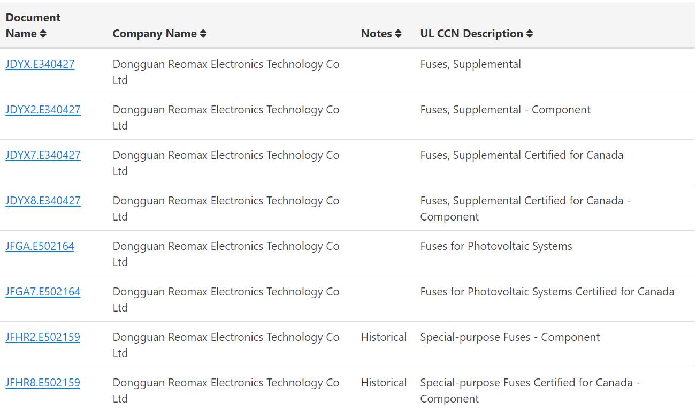Click UL CCN Description sort icon
The image size is (696, 417).
(x=530, y=34)
